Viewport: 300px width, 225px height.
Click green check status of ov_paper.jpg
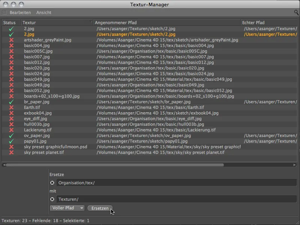point(11,135)
